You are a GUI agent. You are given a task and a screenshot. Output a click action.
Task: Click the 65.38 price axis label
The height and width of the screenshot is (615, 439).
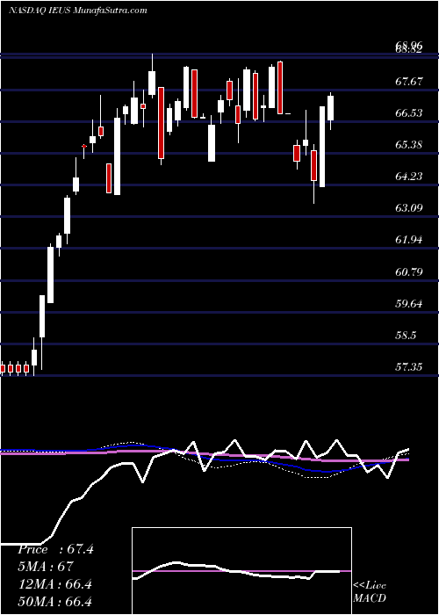pos(409,145)
